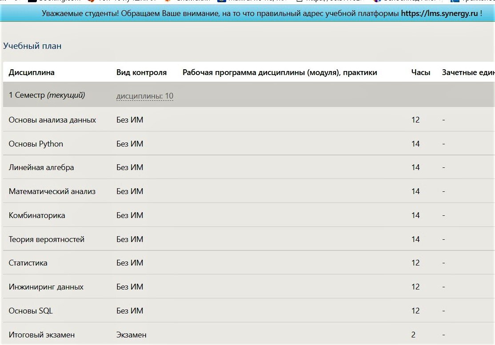Screen dimensions: 495x345
Task: Select hours value 2 for Итоговый экзамен
Action: tap(413, 335)
